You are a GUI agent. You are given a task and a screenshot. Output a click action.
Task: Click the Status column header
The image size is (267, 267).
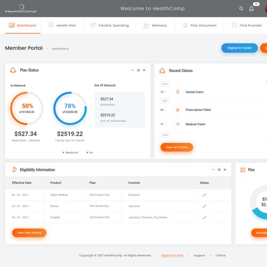[x=204, y=183]
